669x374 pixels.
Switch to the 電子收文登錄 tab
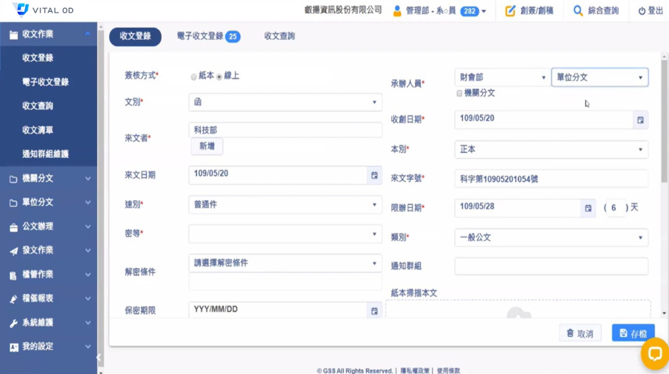[207, 36]
